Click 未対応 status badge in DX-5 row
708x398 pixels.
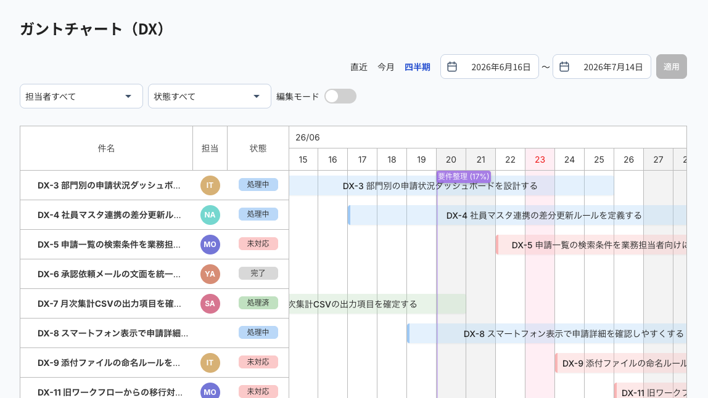point(258,244)
